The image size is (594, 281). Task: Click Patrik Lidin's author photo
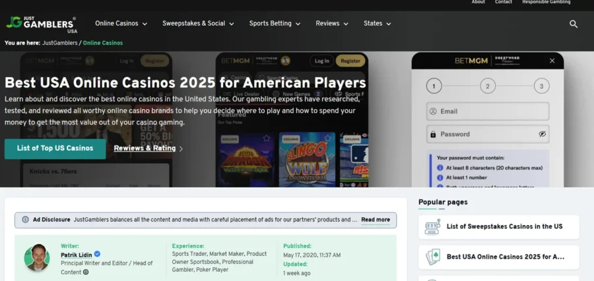[37, 257]
